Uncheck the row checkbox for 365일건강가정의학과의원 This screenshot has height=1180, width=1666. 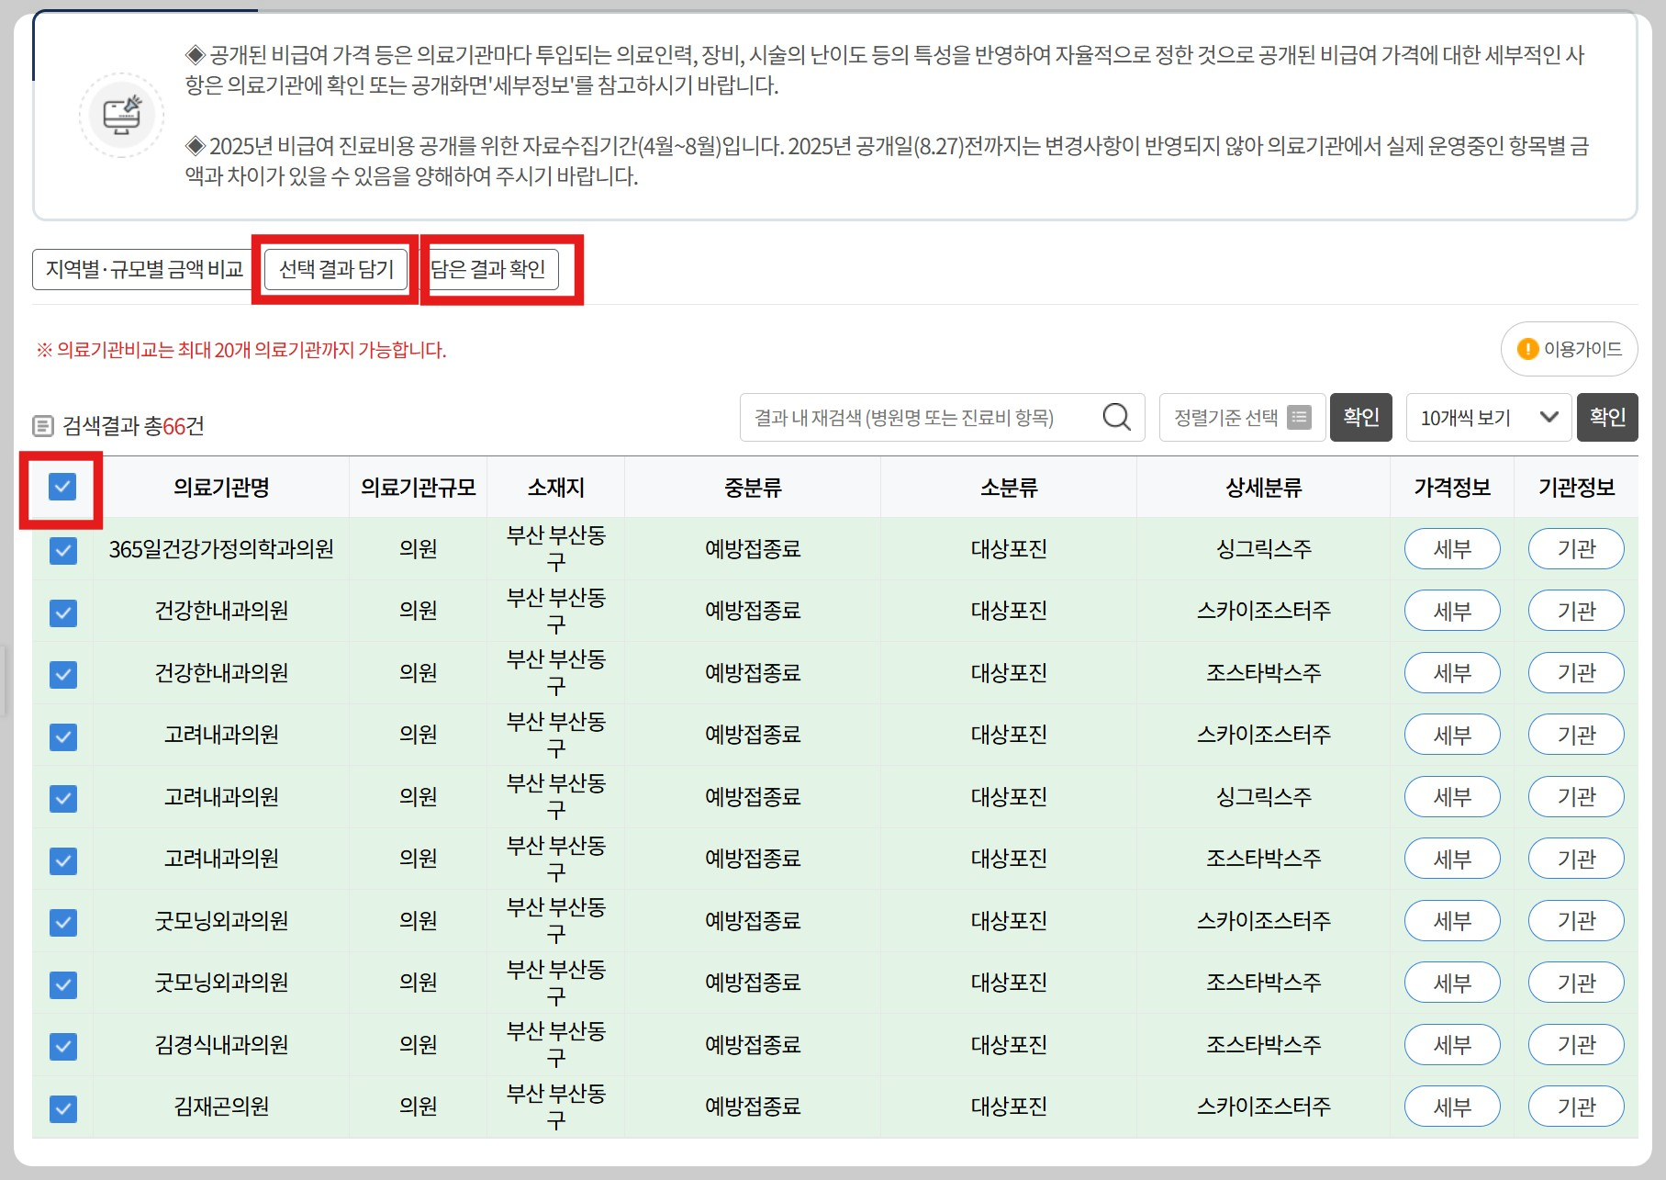(x=61, y=548)
